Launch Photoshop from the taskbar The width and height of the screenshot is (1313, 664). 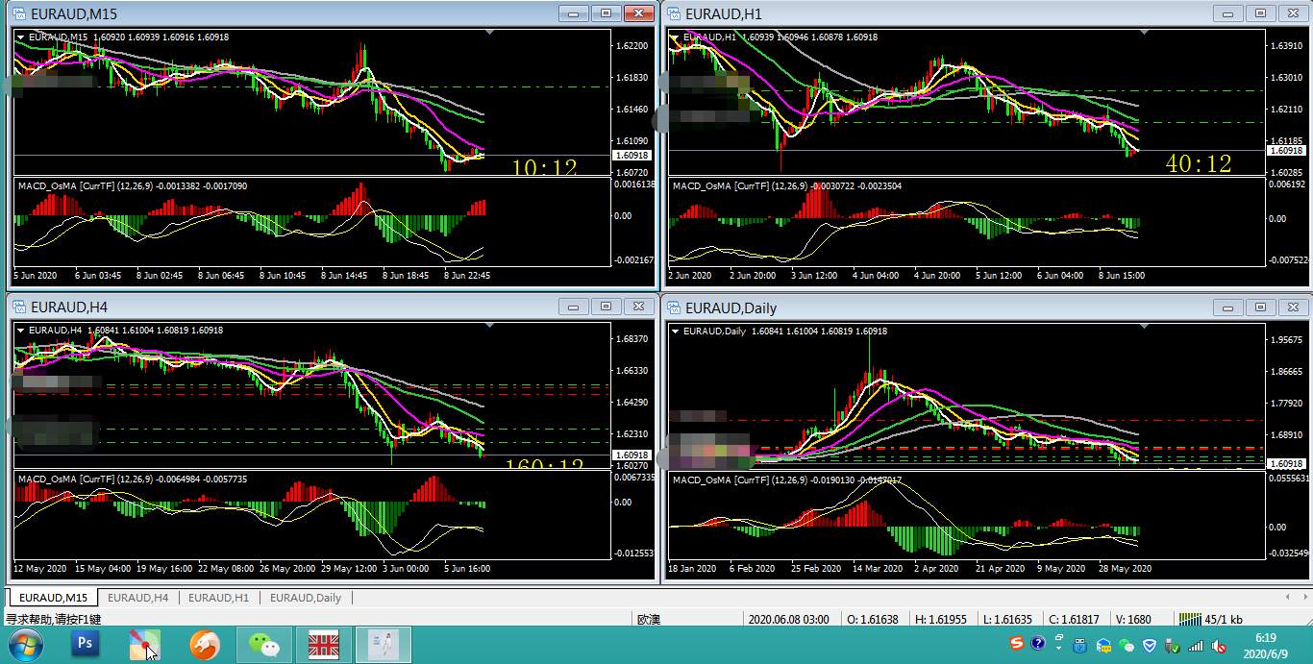tap(86, 645)
